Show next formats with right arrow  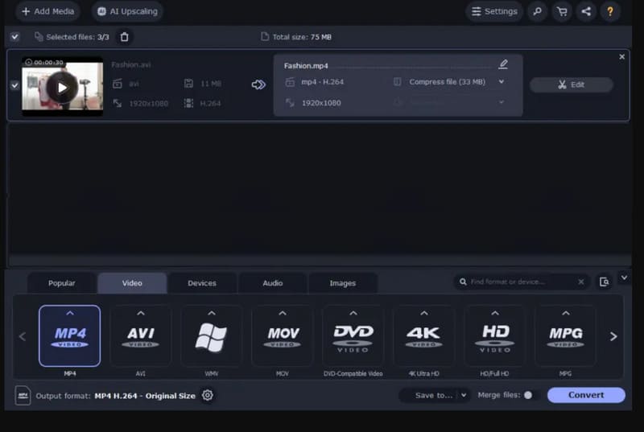click(613, 336)
